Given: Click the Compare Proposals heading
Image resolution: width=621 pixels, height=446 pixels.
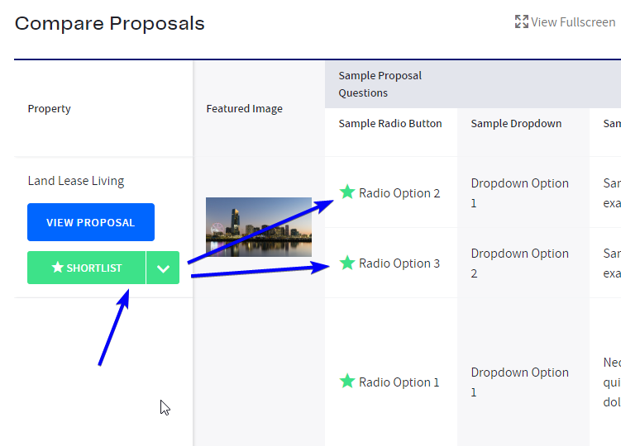Looking at the screenshot, I should pyautogui.click(x=110, y=23).
